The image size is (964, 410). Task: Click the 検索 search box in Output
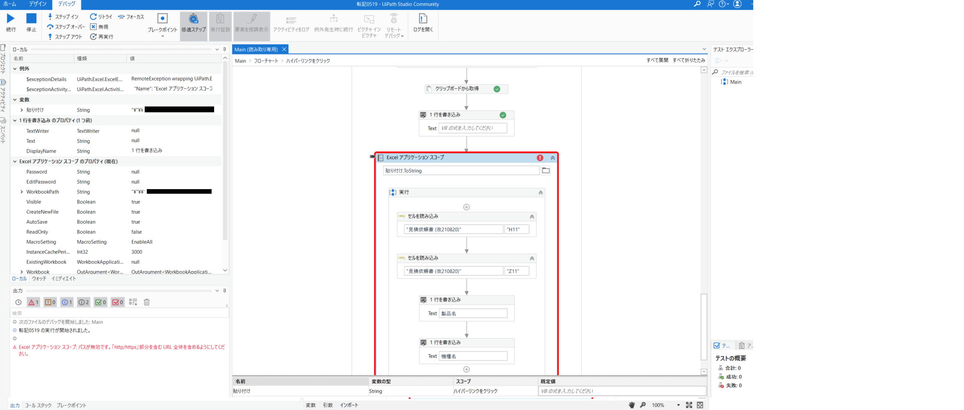119,313
